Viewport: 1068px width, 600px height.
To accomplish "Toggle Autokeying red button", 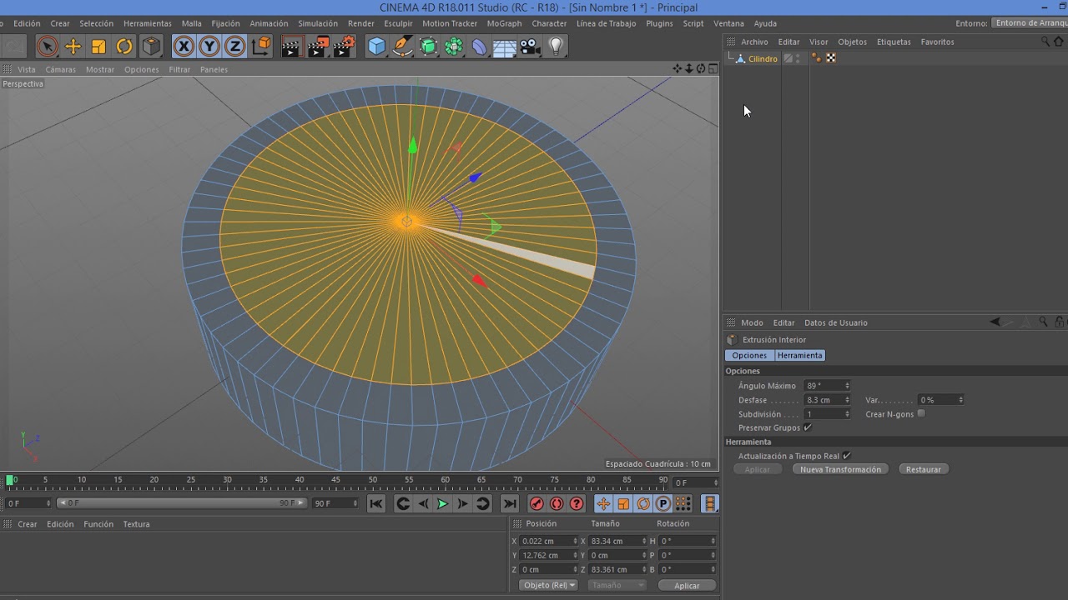I will click(557, 503).
